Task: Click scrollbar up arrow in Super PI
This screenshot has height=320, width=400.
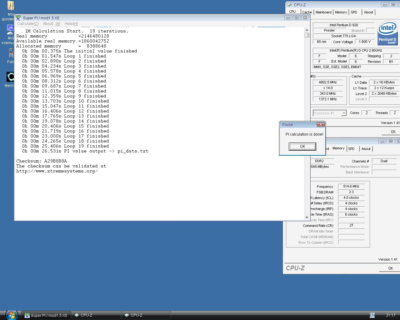Action: [x=307, y=30]
